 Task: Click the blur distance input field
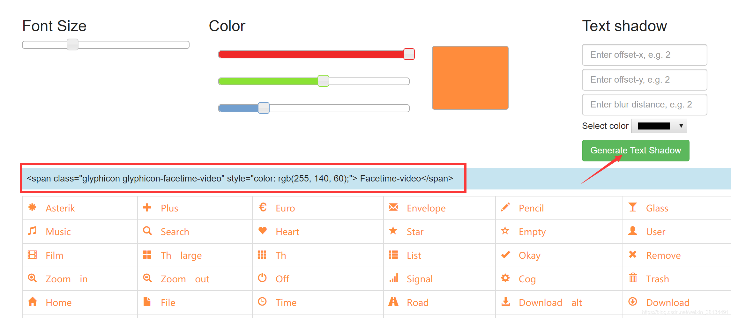[644, 104]
